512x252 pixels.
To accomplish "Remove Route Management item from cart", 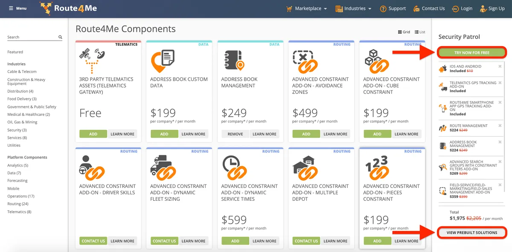I will (x=500, y=126).
